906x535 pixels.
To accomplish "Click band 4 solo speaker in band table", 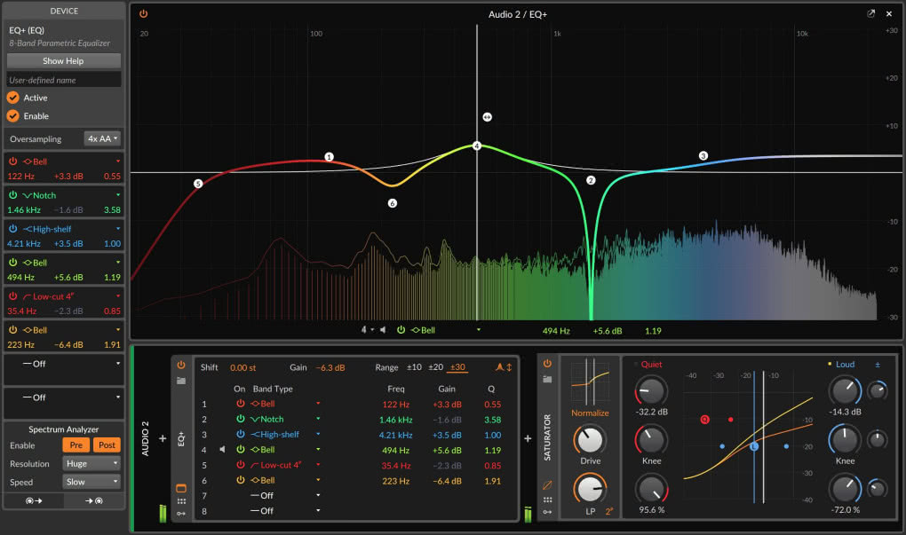I will tap(222, 450).
